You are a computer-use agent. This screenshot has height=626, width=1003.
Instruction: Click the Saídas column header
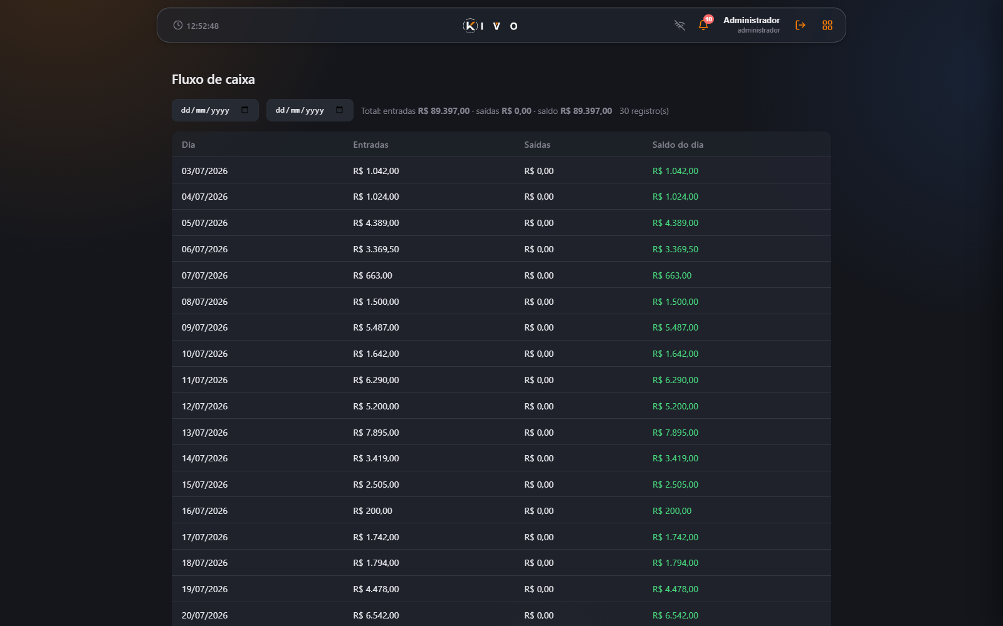coord(537,145)
